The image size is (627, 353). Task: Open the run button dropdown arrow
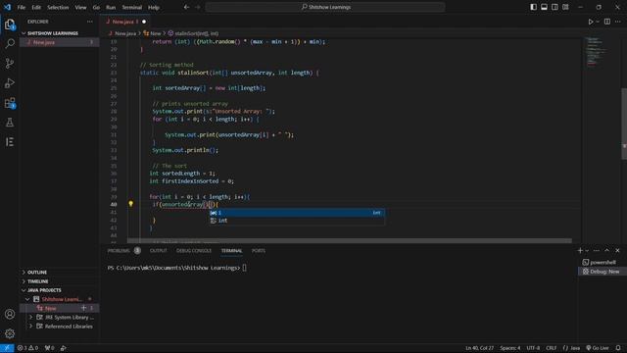point(598,22)
